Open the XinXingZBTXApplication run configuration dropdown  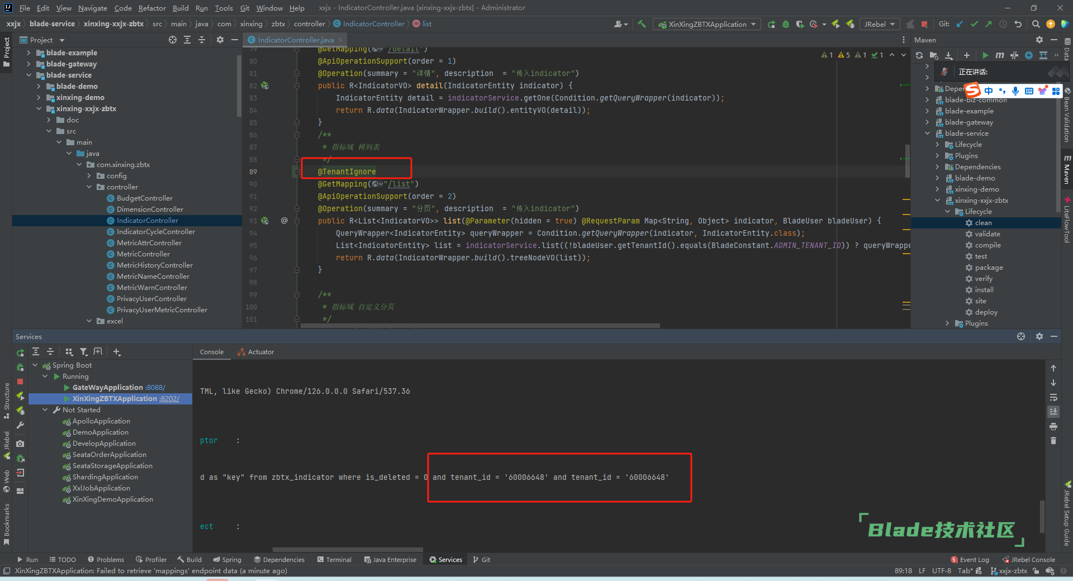[x=707, y=24]
